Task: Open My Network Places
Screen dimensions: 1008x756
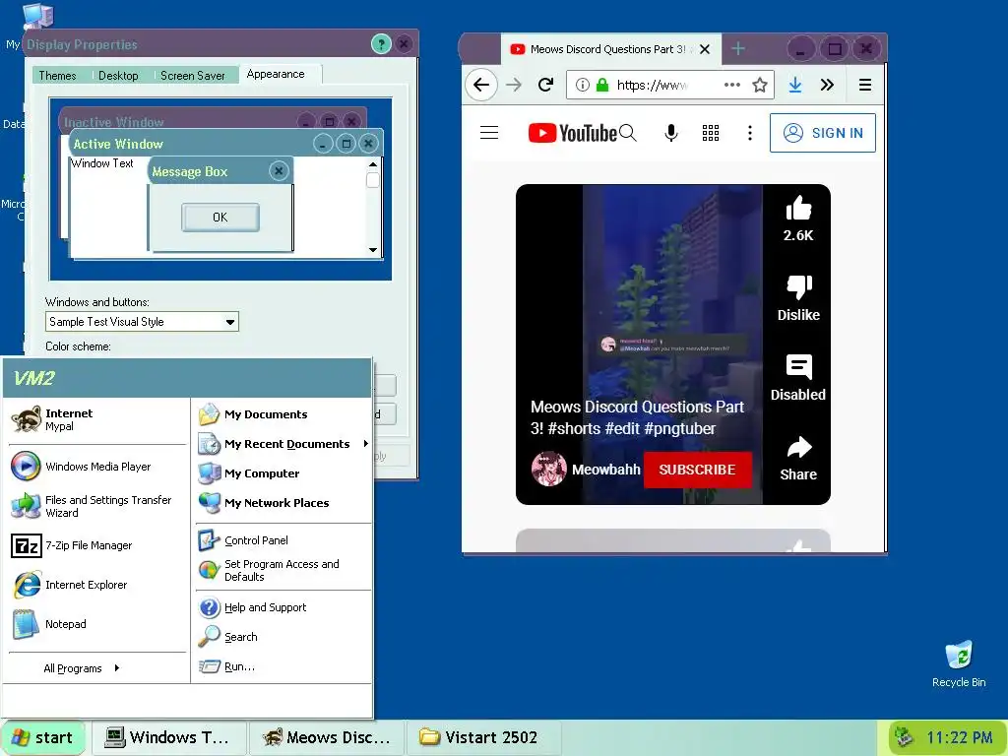Action: coord(283,503)
